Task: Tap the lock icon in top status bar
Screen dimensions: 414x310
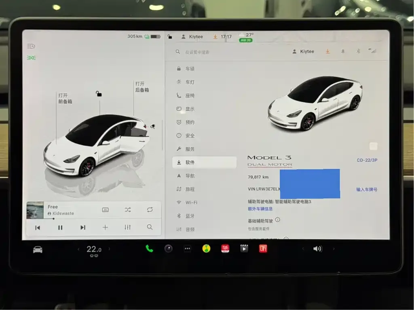Action: point(170,37)
